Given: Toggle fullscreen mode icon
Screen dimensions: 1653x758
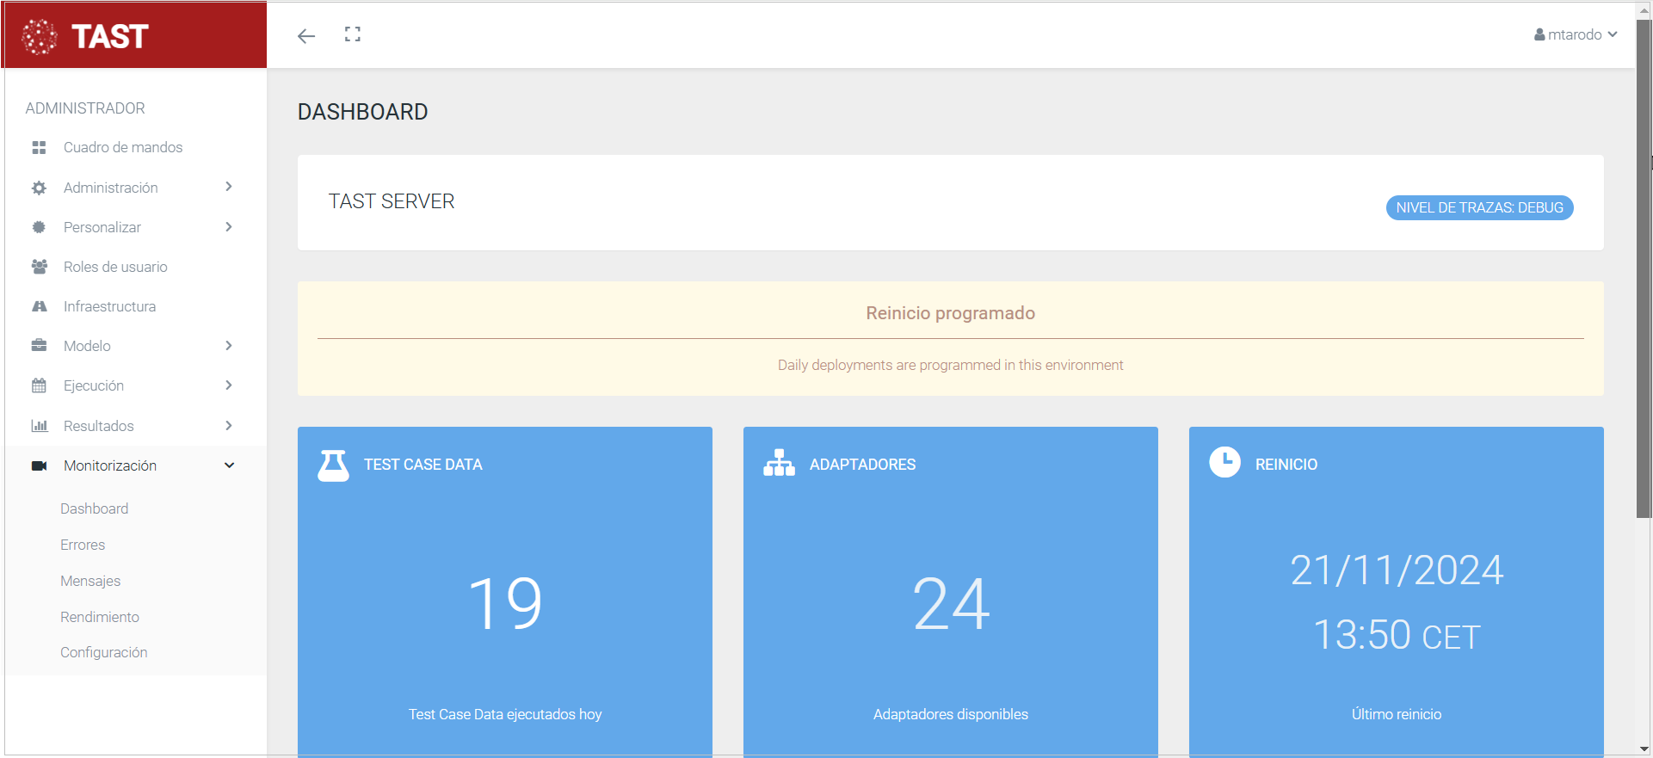Looking at the screenshot, I should (353, 34).
